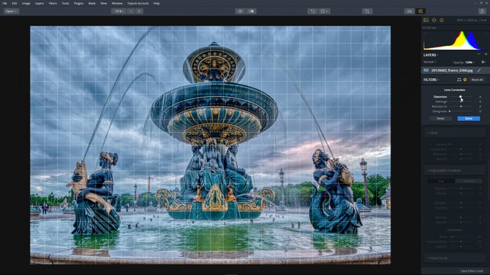Click the brush icon on image layer
The width and height of the screenshot is (490, 275).
479,71
